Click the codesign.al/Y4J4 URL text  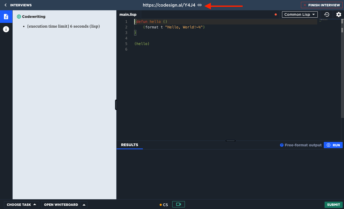point(169,5)
